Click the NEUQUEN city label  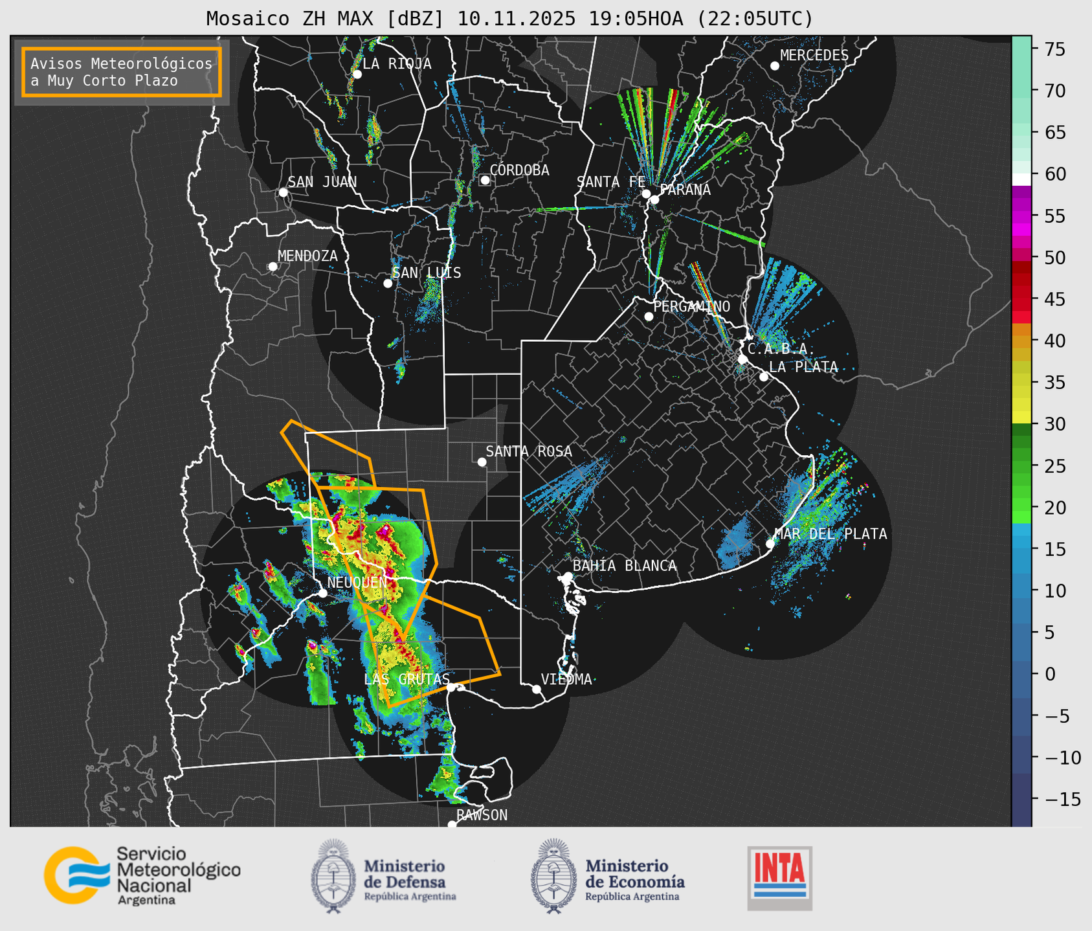(x=357, y=582)
